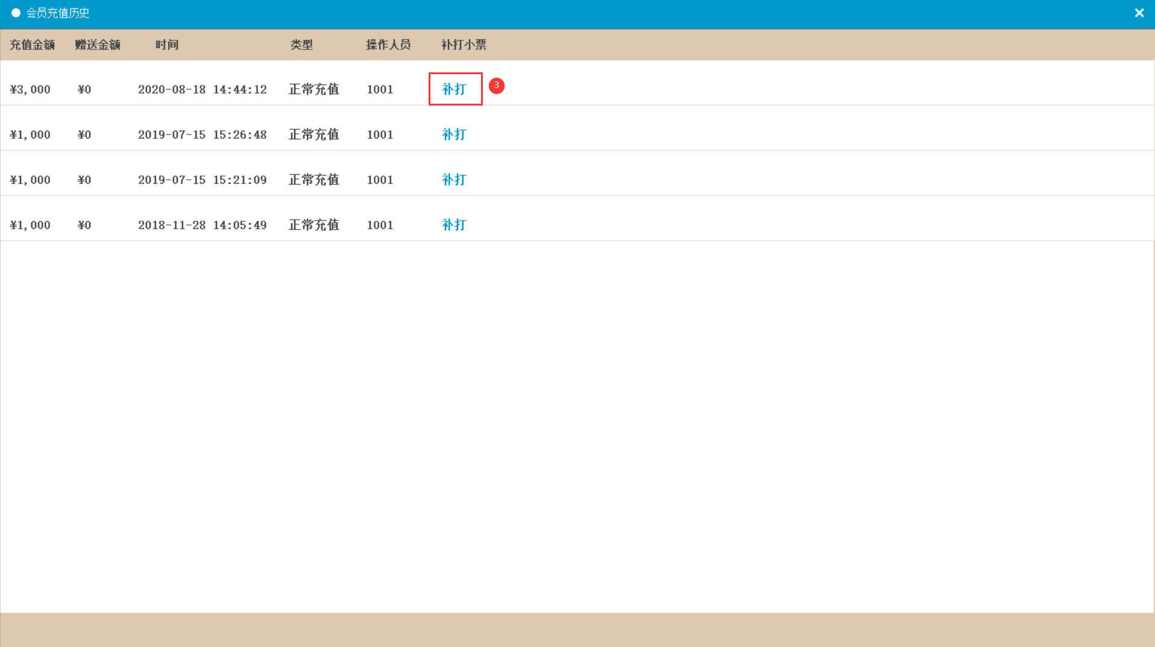Close the 会员充值历史 window
The width and height of the screenshot is (1155, 647).
(x=1139, y=13)
